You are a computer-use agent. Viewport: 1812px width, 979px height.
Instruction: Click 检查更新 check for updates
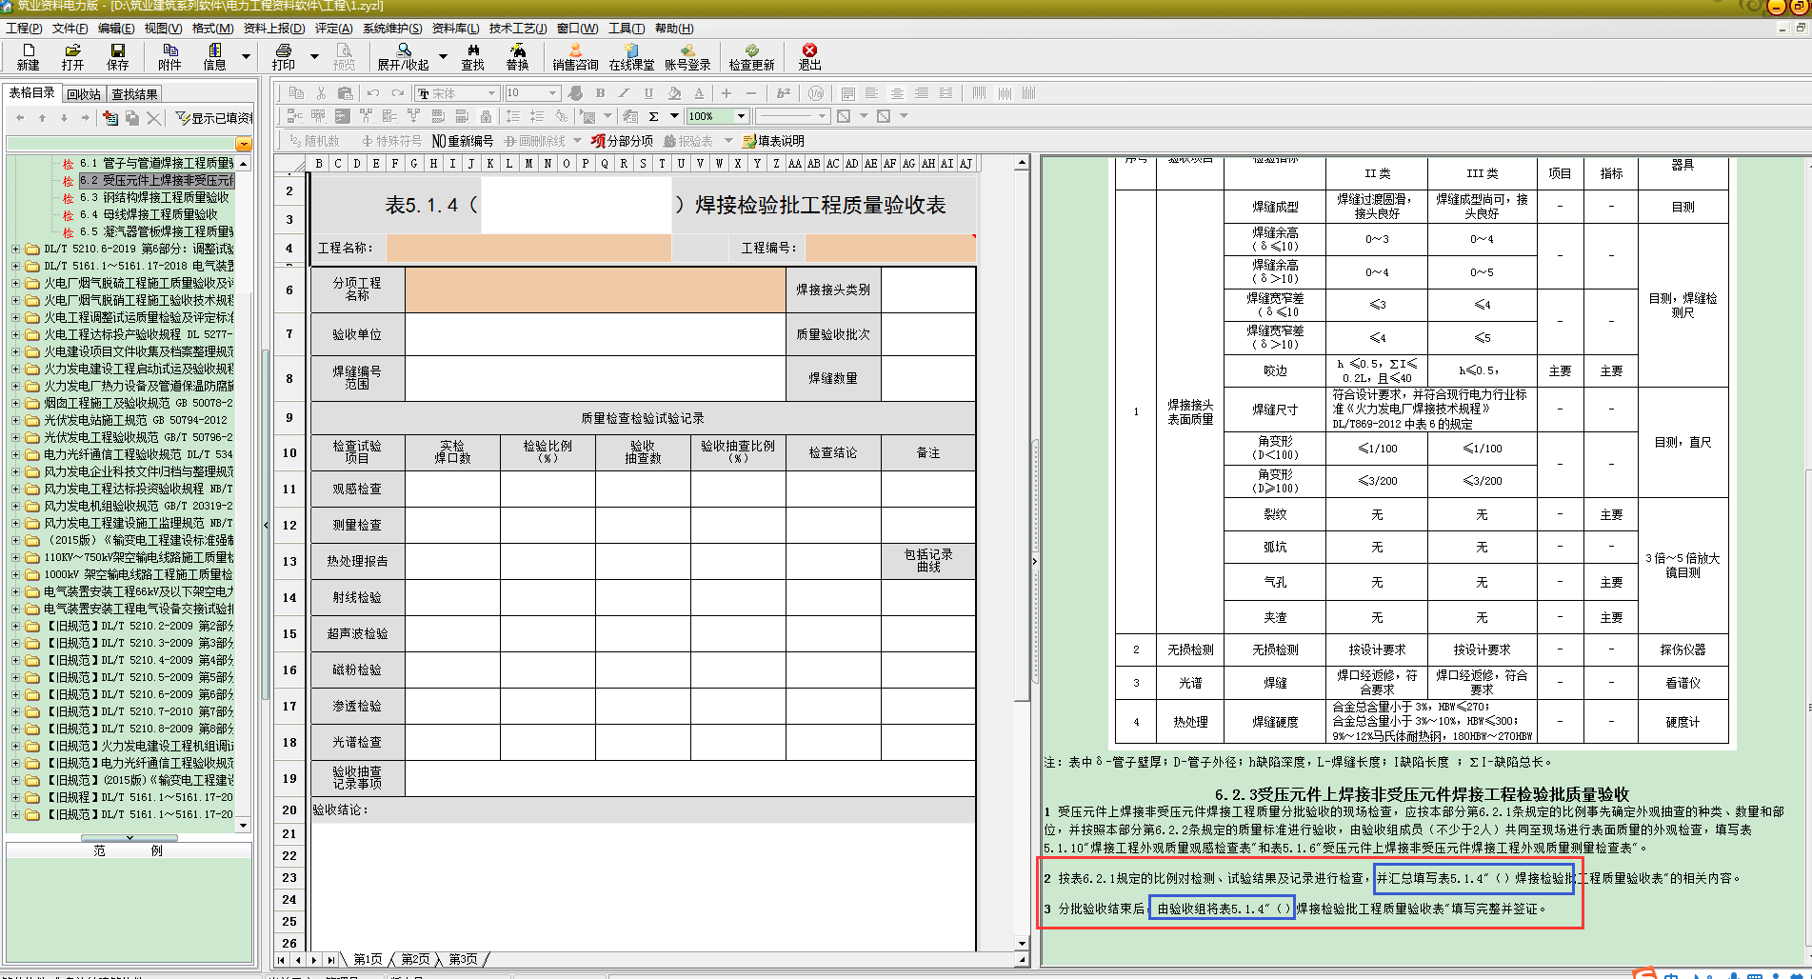coord(751,56)
